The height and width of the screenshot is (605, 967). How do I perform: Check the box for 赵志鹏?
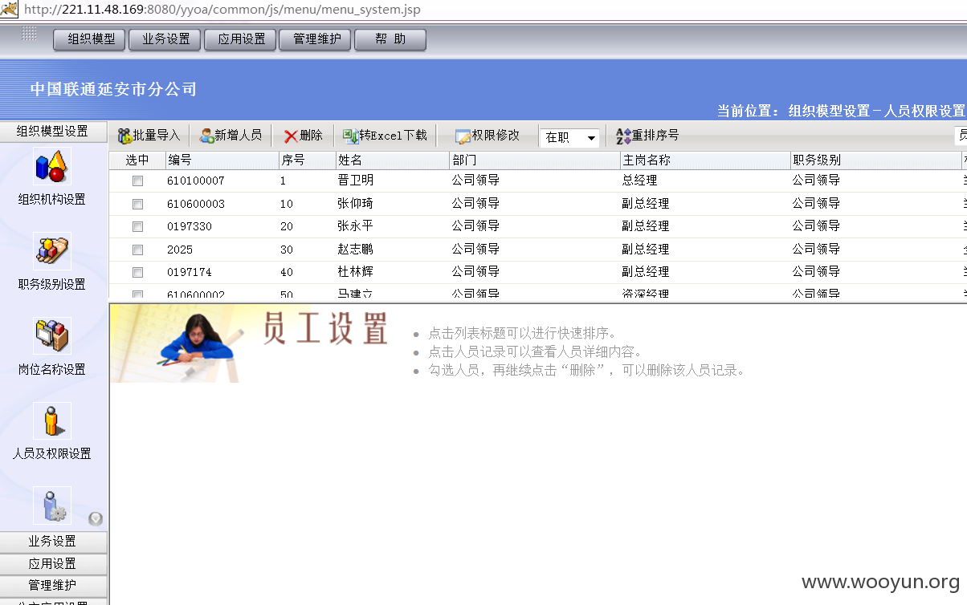(x=137, y=250)
